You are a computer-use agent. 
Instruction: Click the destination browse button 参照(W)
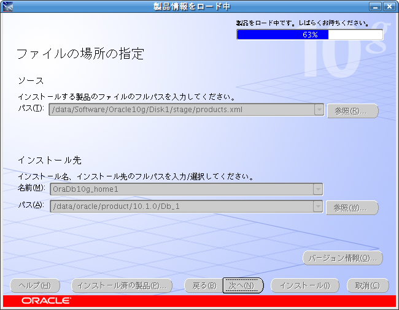[352, 208]
